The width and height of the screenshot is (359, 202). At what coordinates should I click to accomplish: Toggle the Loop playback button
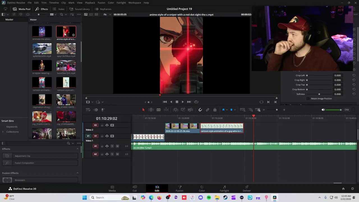[x=196, y=102]
